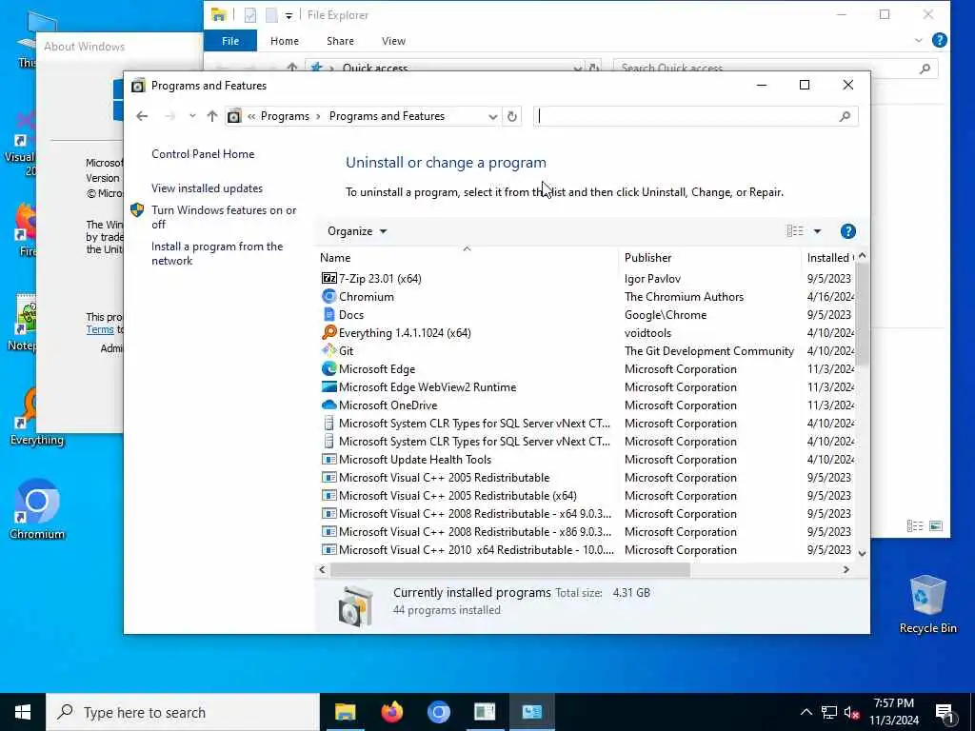Open Firefox from the taskbar
This screenshot has width=975, height=731.
[391, 712]
